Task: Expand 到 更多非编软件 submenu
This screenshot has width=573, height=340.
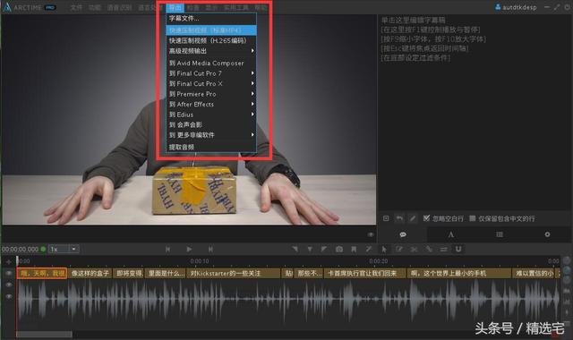Action: click(x=211, y=135)
